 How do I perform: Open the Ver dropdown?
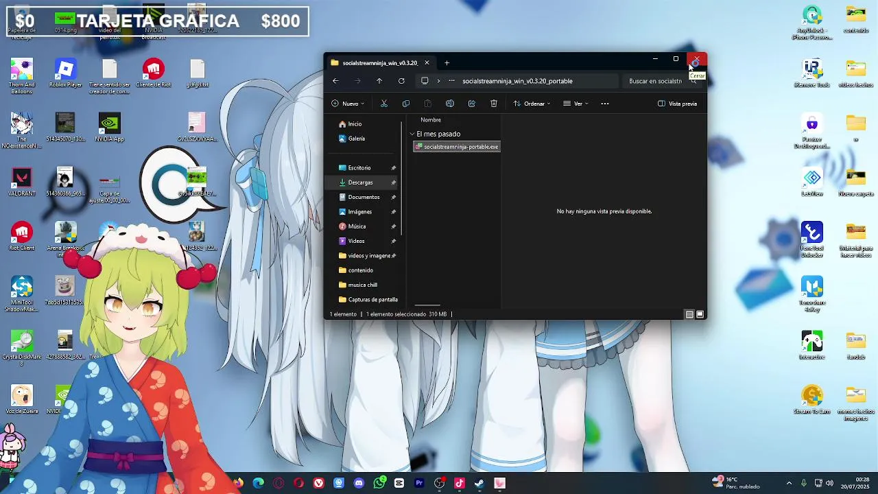[x=576, y=104]
